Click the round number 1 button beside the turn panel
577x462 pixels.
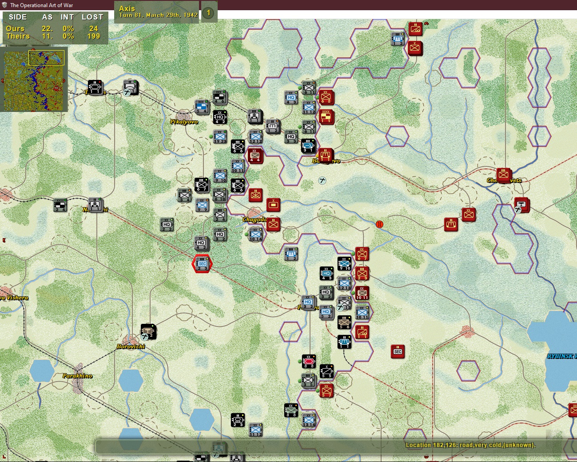(208, 13)
